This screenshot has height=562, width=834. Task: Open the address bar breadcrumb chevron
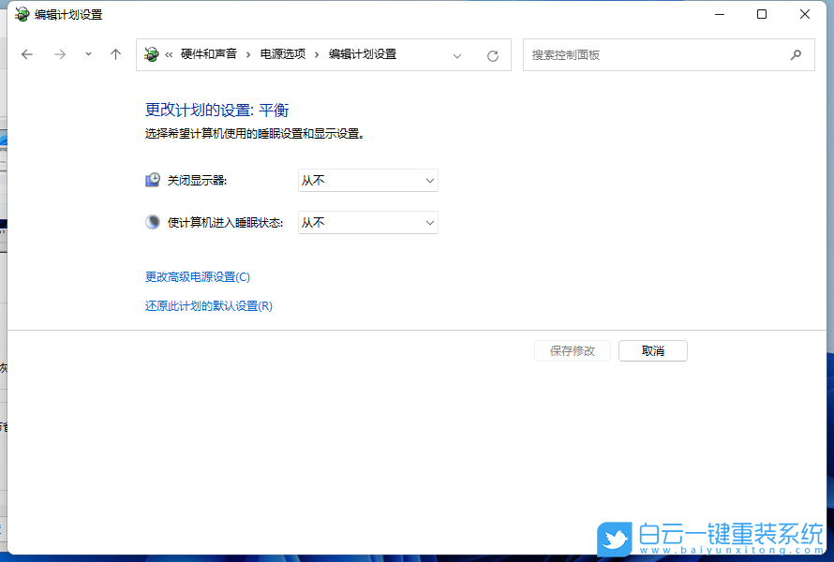tap(457, 54)
